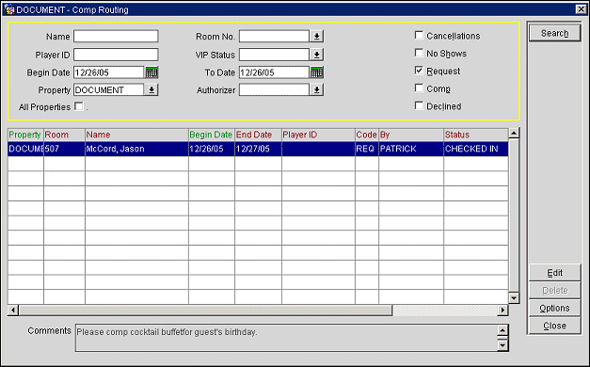
Task: Open the Begin Date calendar picker
Action: [151, 72]
